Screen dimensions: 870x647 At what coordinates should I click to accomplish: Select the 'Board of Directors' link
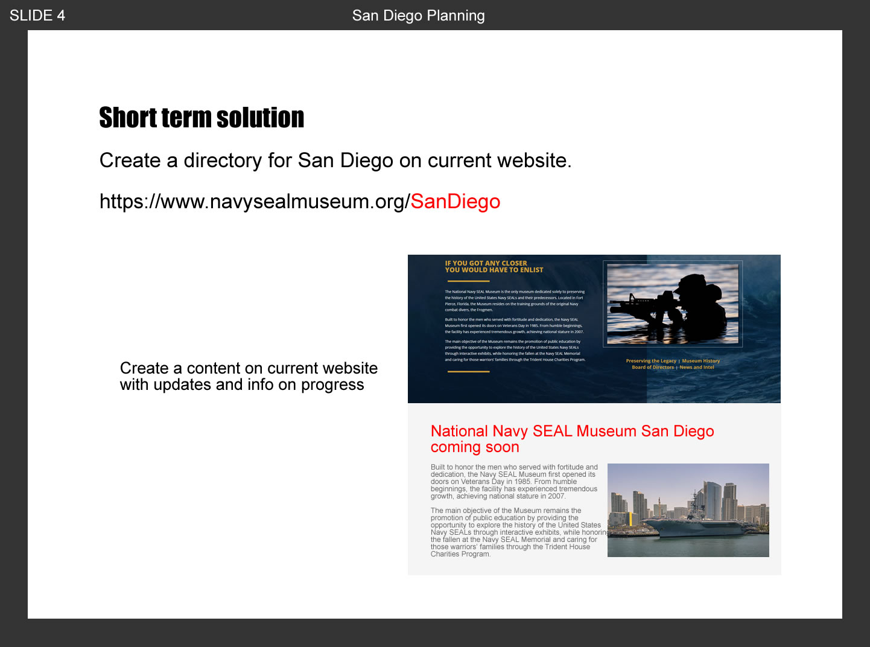pos(652,367)
